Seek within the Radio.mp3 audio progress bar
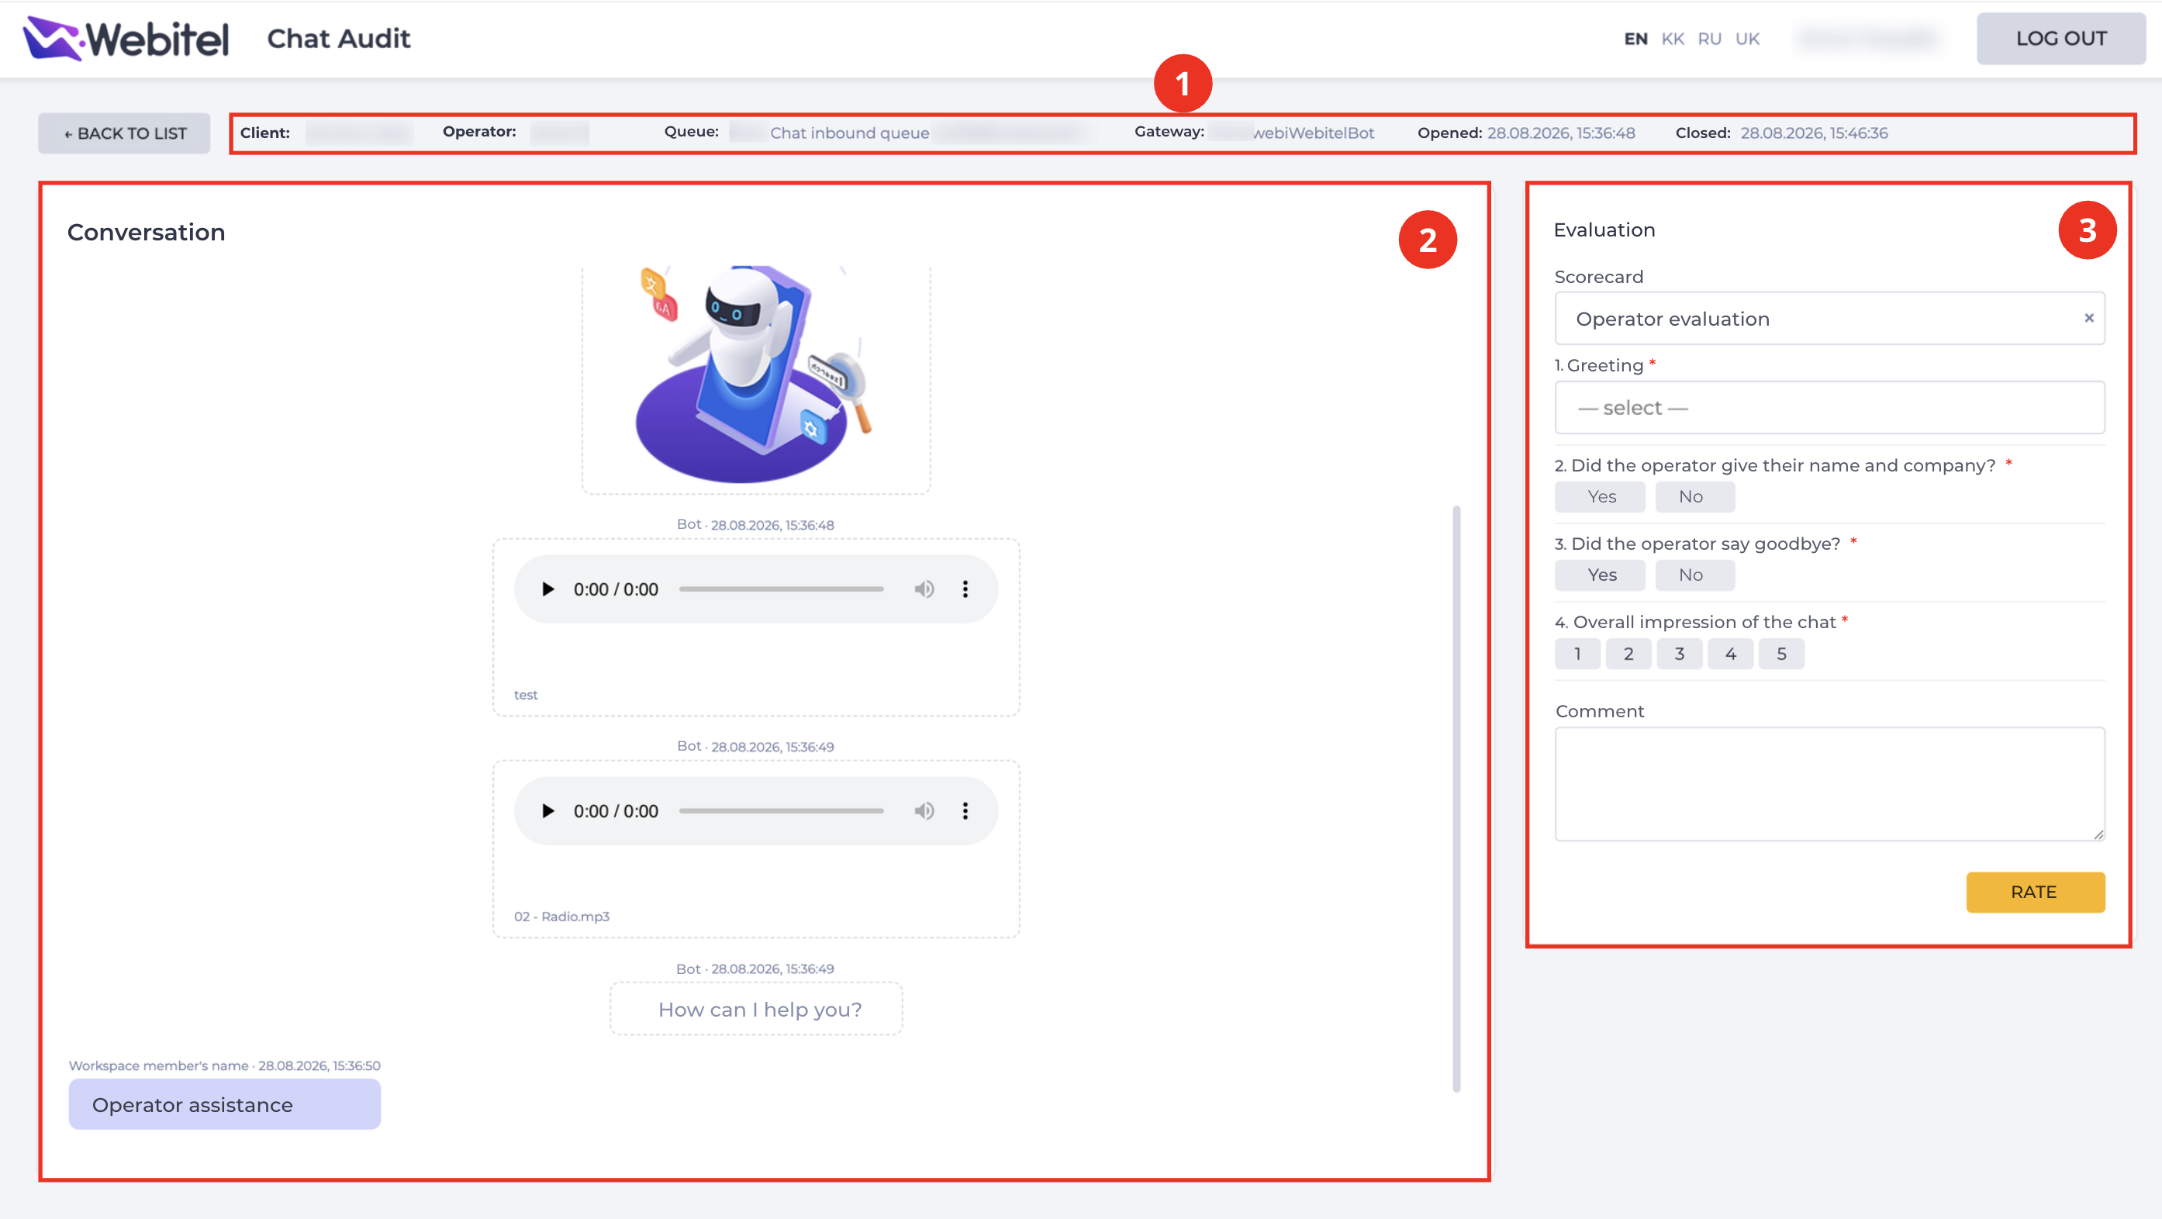 [781, 811]
